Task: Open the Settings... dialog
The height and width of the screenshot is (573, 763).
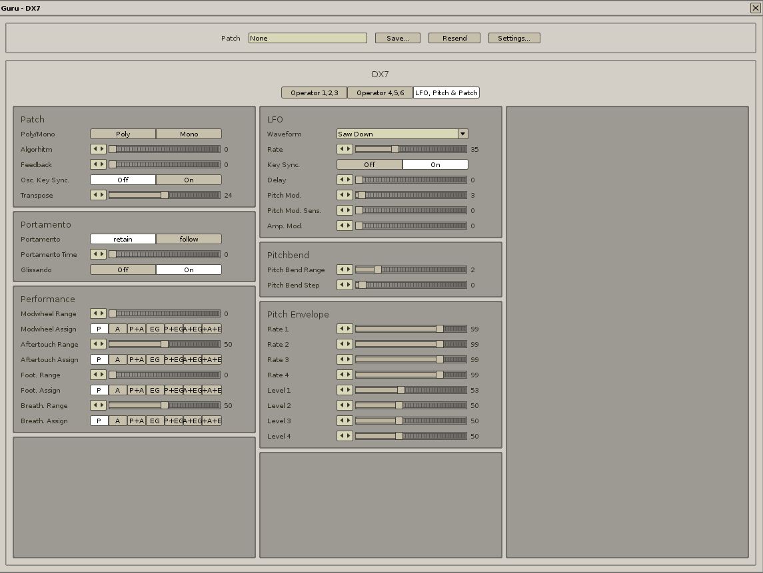Action: [514, 38]
